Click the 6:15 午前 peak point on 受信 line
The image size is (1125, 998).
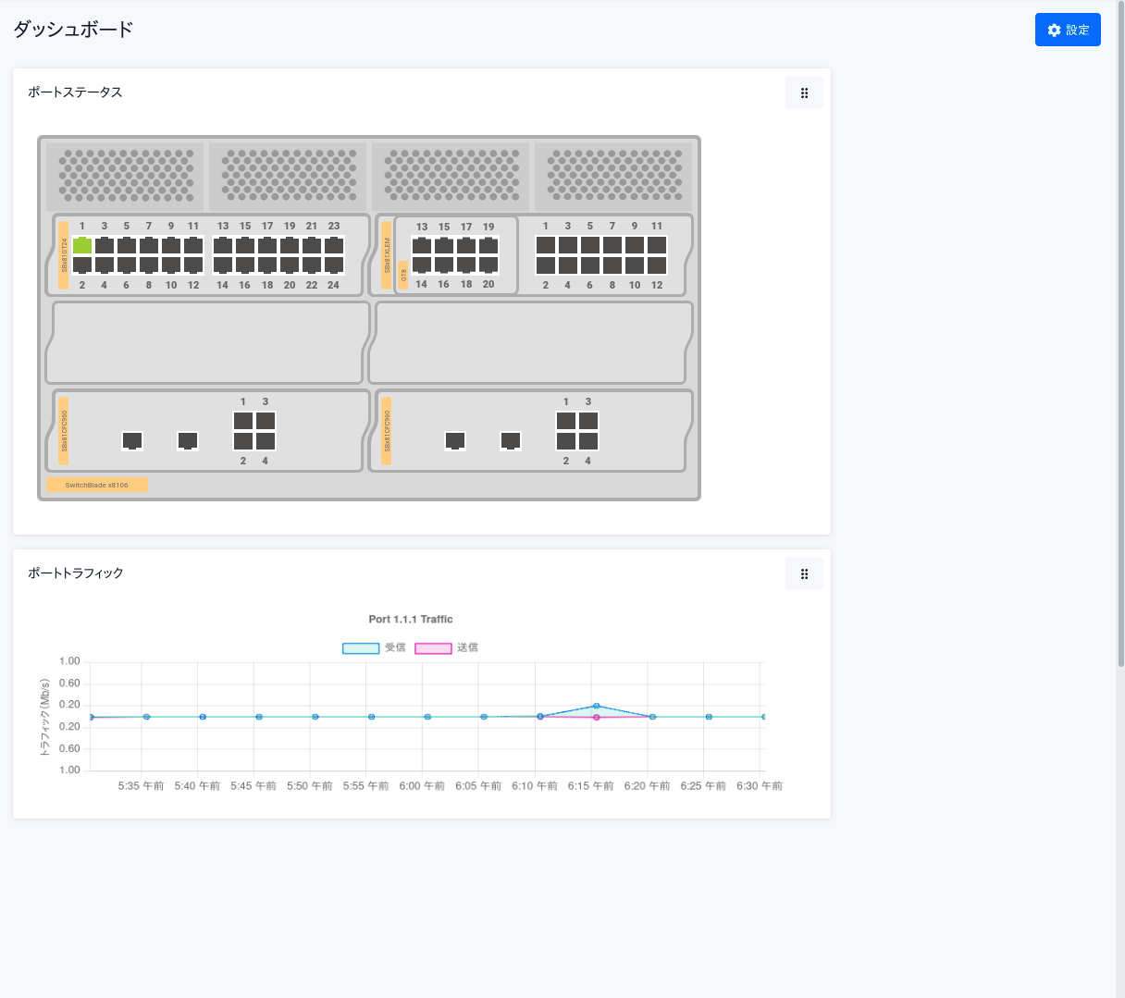596,706
